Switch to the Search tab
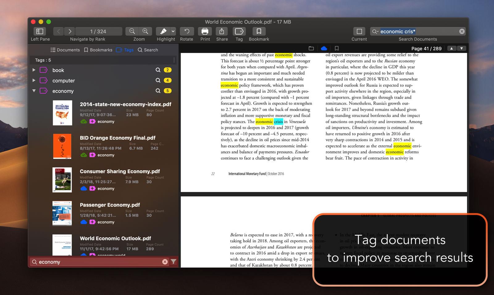494x295 pixels. click(148, 50)
